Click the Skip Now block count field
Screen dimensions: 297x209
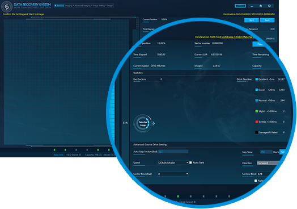point(266,152)
